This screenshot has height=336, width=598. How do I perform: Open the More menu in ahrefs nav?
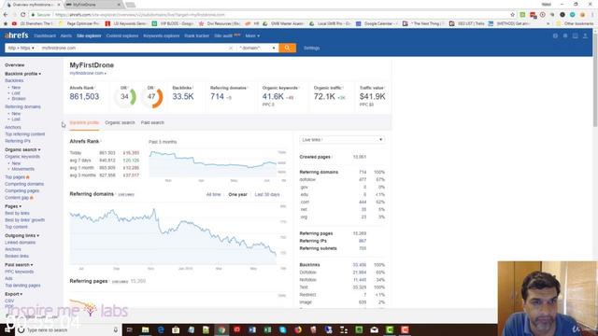tap(252, 35)
